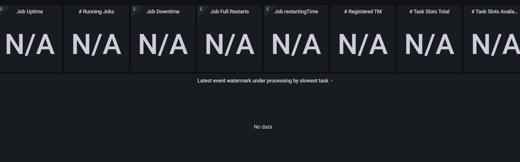Click the Job restartingTime panel title

[296, 12]
